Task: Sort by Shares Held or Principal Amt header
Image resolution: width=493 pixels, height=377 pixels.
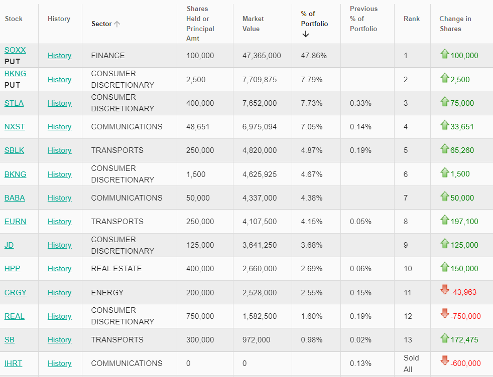Action: 200,24
